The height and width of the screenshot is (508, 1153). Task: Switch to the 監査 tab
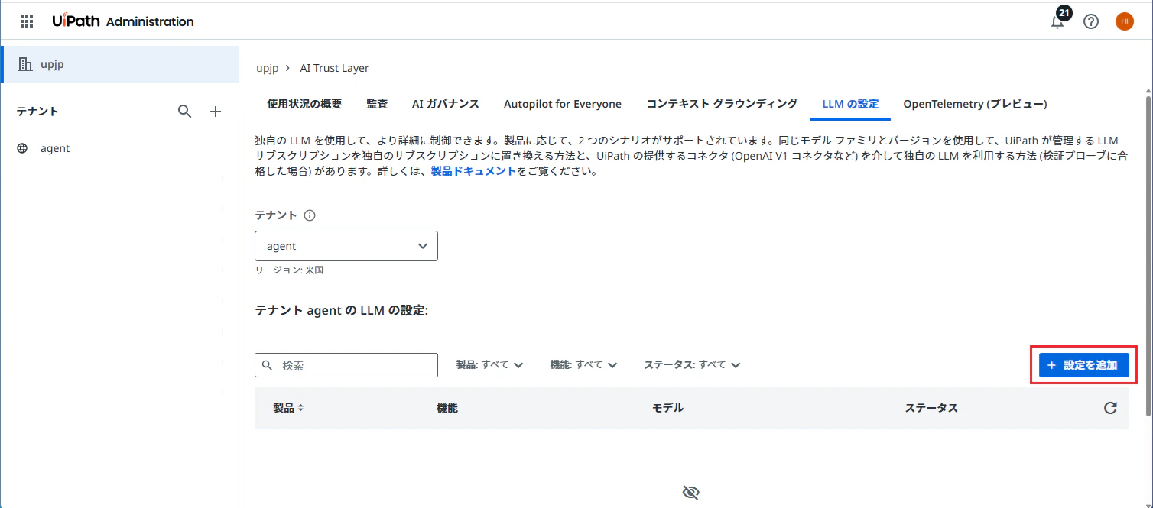coord(377,104)
